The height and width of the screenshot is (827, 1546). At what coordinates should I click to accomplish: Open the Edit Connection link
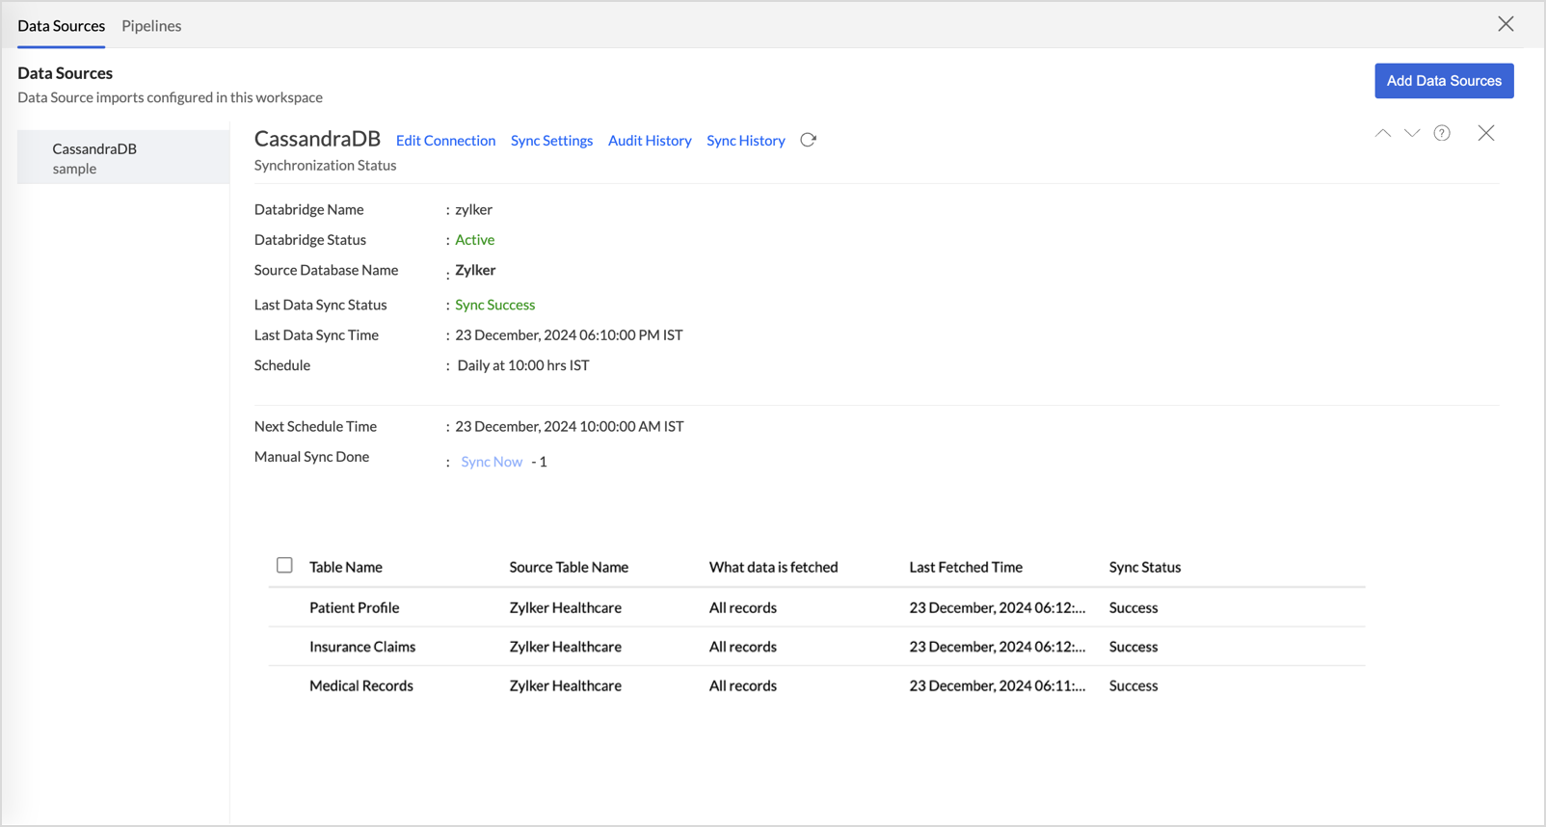(445, 141)
